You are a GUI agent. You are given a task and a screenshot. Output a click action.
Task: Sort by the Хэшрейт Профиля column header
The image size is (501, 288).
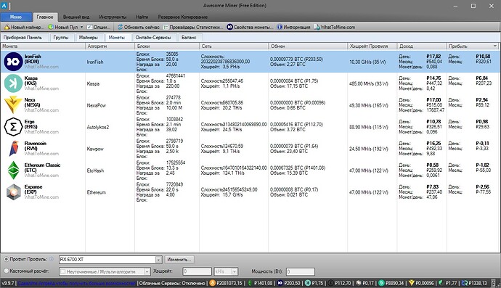pyautogui.click(x=372, y=46)
